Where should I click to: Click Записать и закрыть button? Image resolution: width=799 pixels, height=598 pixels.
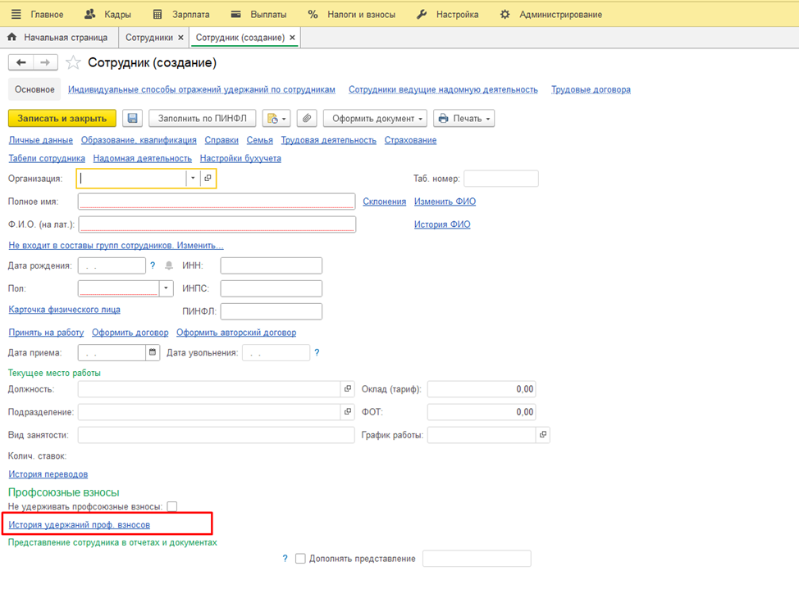point(62,119)
